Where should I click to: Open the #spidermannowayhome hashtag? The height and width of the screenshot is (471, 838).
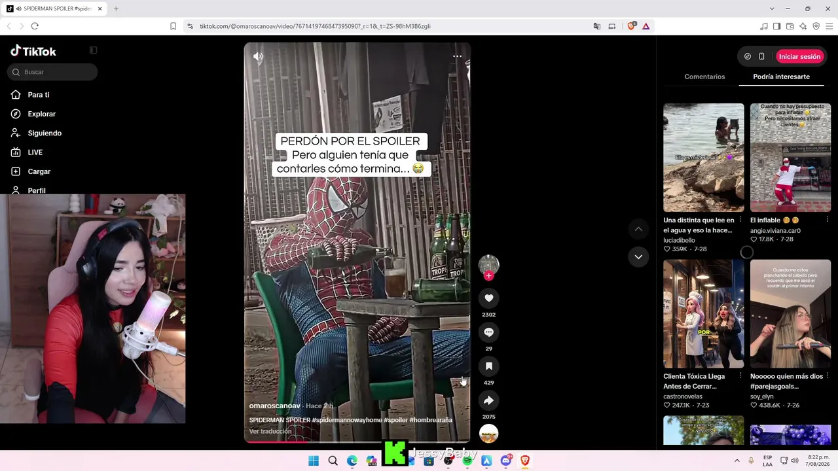pos(346,420)
